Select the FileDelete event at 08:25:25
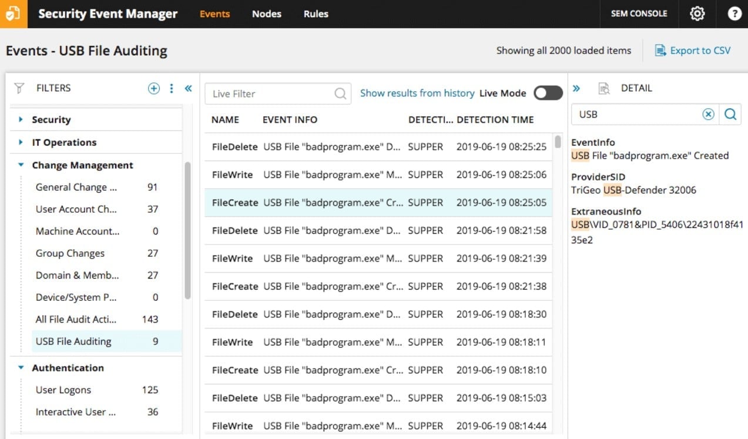The image size is (748, 439). click(x=378, y=147)
